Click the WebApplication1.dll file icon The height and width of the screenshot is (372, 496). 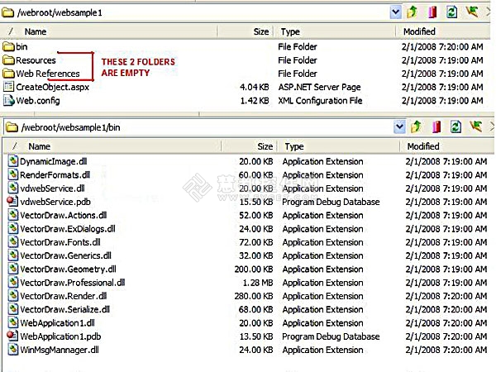(12, 322)
